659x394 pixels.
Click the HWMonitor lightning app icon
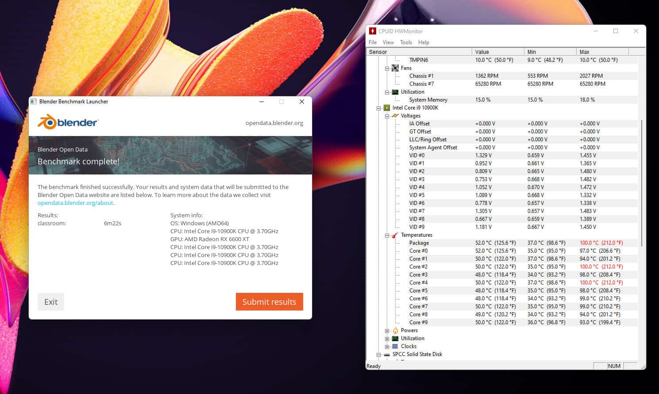pyautogui.click(x=373, y=31)
